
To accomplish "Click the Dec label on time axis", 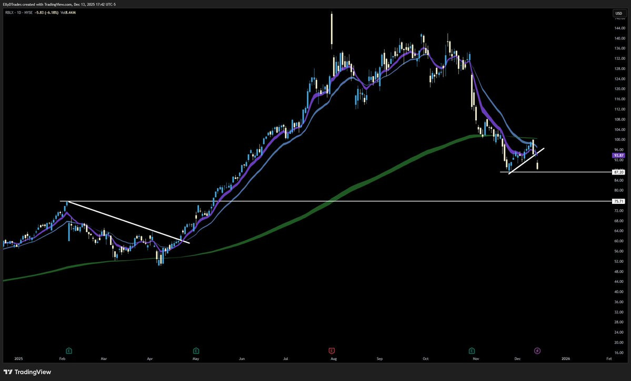I will click(x=517, y=358).
